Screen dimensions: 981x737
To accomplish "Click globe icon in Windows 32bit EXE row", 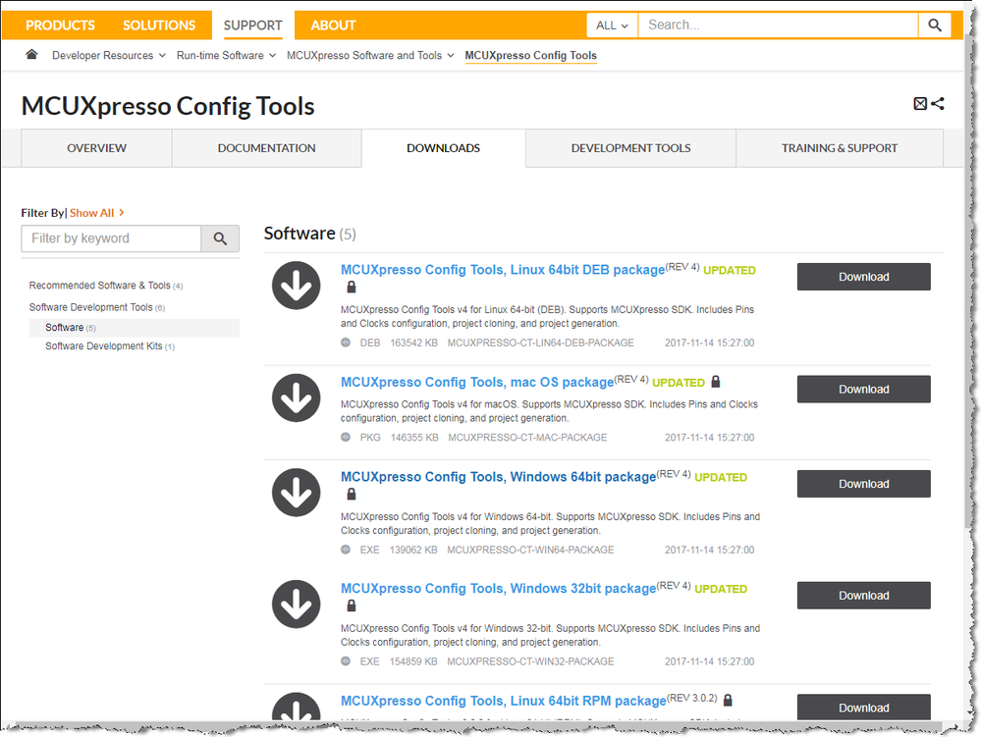I will 346,660.
